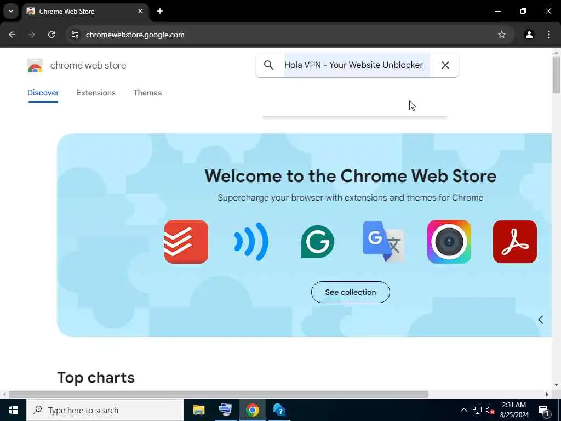Screen dimensions: 561x421
Task: Open the computer monitor app icon in the taskbar
Action: (x=225, y=410)
